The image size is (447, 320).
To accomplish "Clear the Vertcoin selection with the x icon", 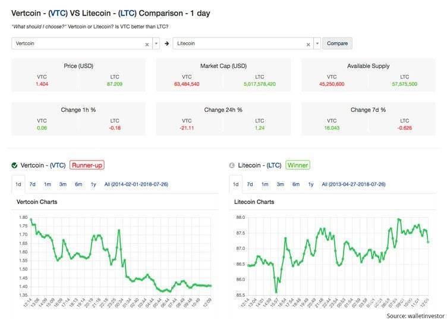I will click(x=147, y=45).
